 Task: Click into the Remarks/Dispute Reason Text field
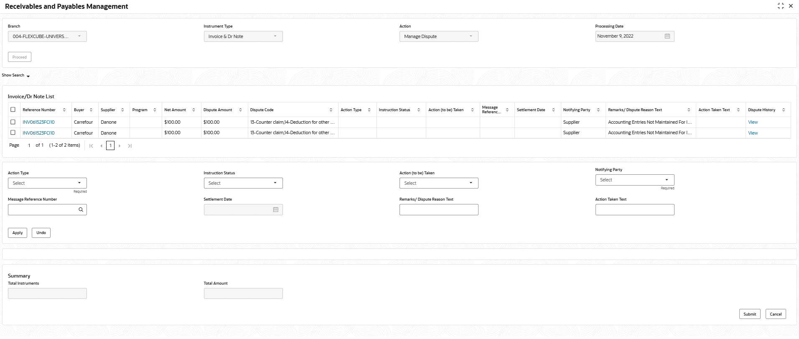(438, 210)
